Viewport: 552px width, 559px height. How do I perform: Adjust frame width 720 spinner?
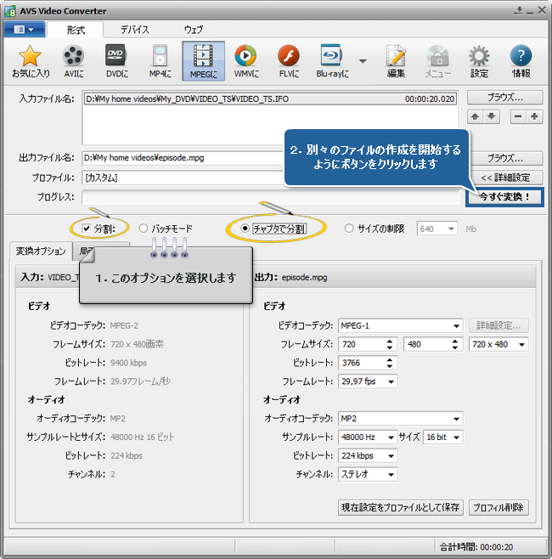(x=390, y=344)
